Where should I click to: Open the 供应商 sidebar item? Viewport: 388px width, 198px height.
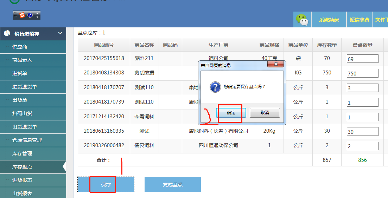pos(33,47)
